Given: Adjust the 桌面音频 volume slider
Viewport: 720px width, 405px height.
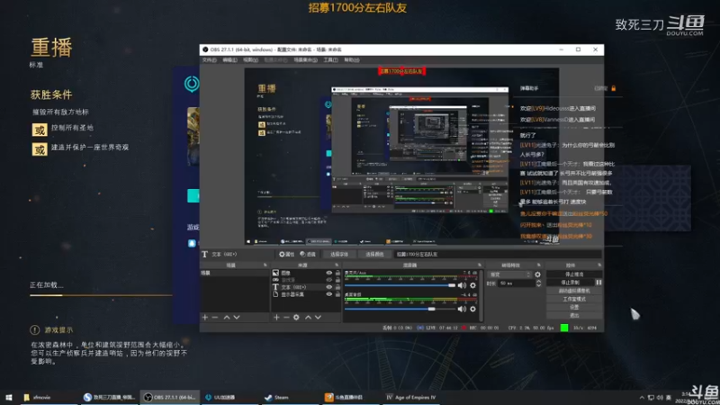Looking at the screenshot, I should (400, 309).
